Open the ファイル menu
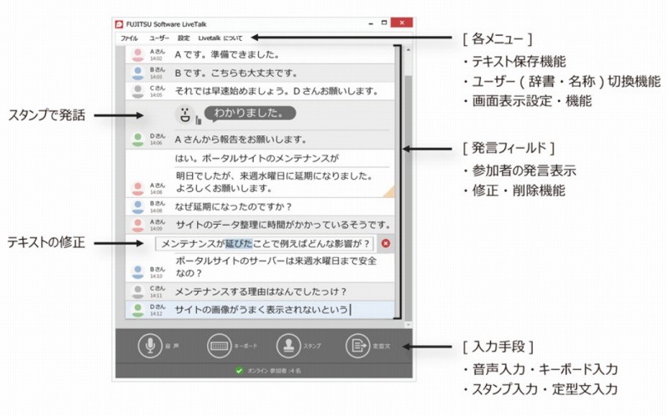 [129, 38]
